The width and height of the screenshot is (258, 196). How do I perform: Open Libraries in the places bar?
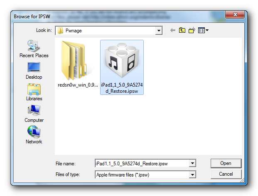[34, 92]
